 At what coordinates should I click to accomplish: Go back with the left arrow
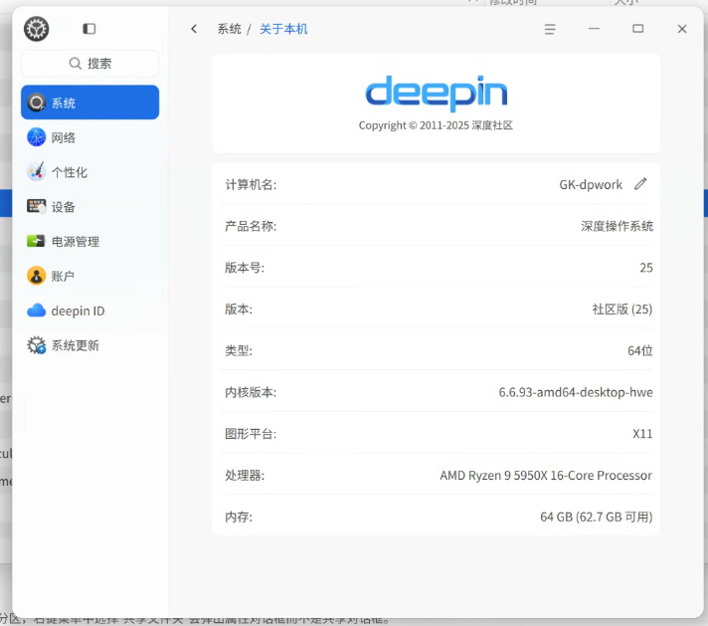[x=194, y=29]
